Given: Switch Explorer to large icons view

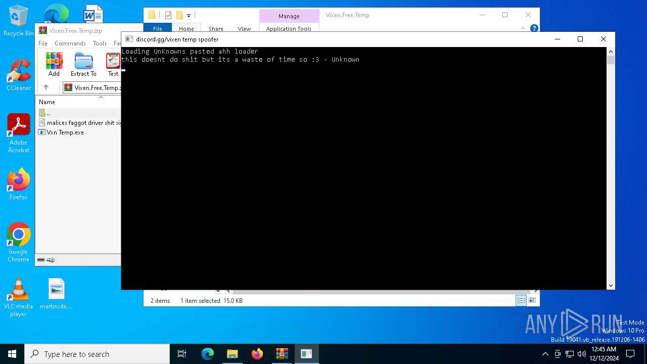Looking at the screenshot, I should click(x=532, y=301).
